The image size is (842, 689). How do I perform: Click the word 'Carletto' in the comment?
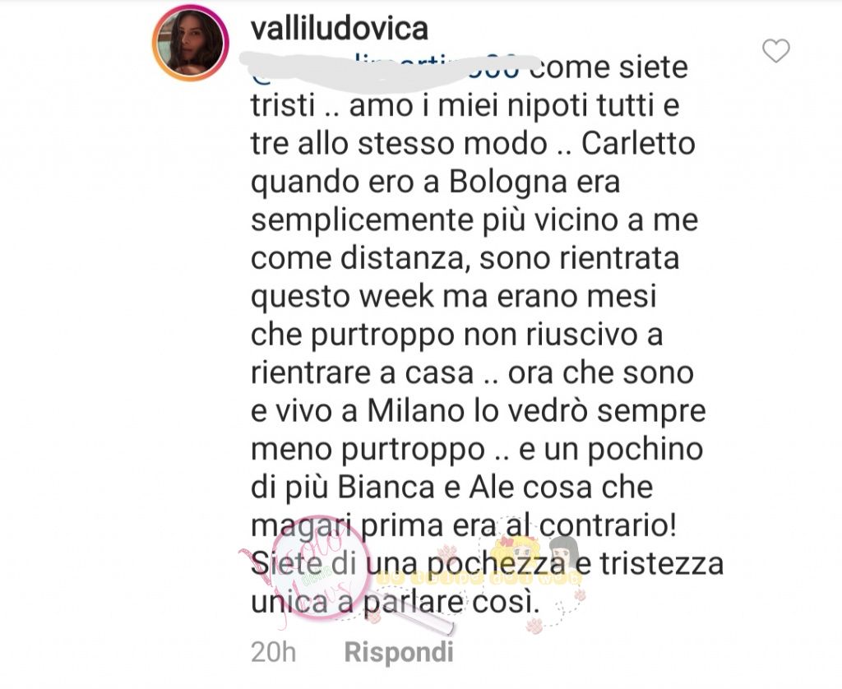638,143
